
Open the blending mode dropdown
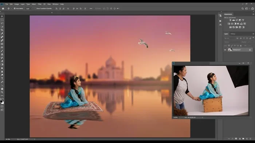232,42
